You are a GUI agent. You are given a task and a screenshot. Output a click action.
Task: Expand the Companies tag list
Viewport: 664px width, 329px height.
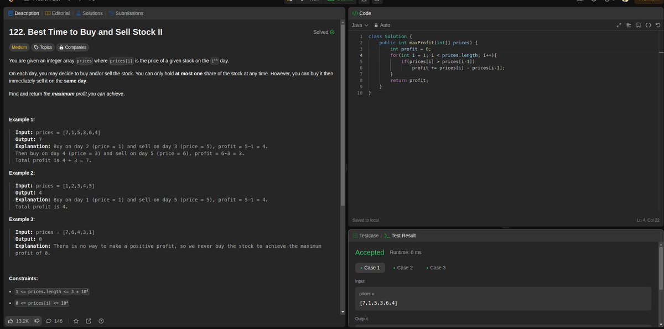pos(72,47)
